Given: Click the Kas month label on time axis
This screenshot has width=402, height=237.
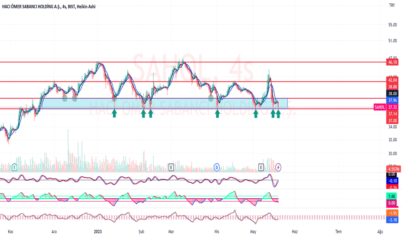Looking at the screenshot, I should (x=10, y=232).
